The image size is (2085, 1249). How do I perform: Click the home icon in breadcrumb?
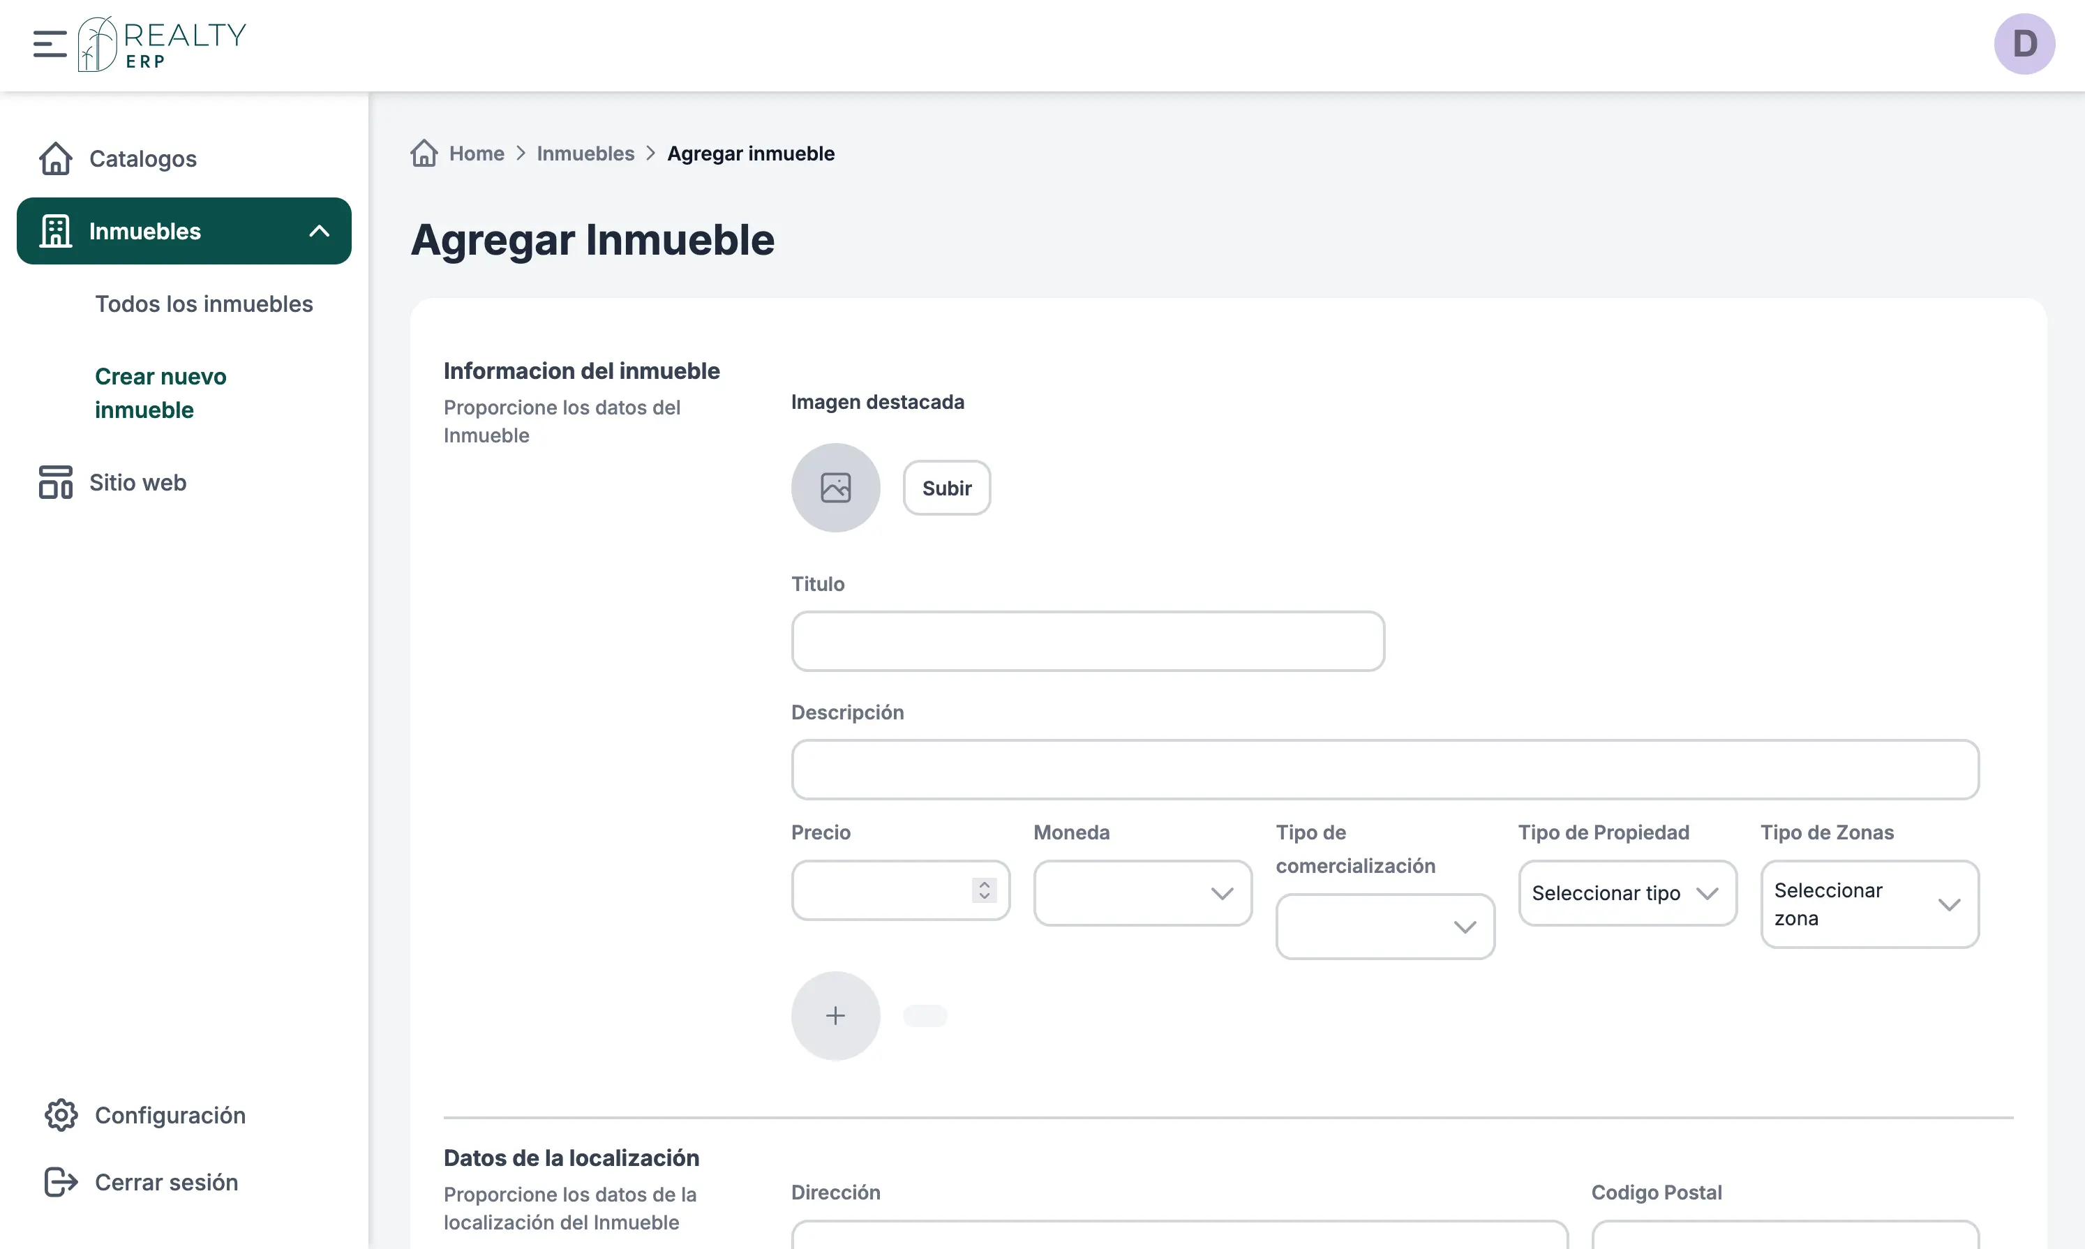[424, 154]
